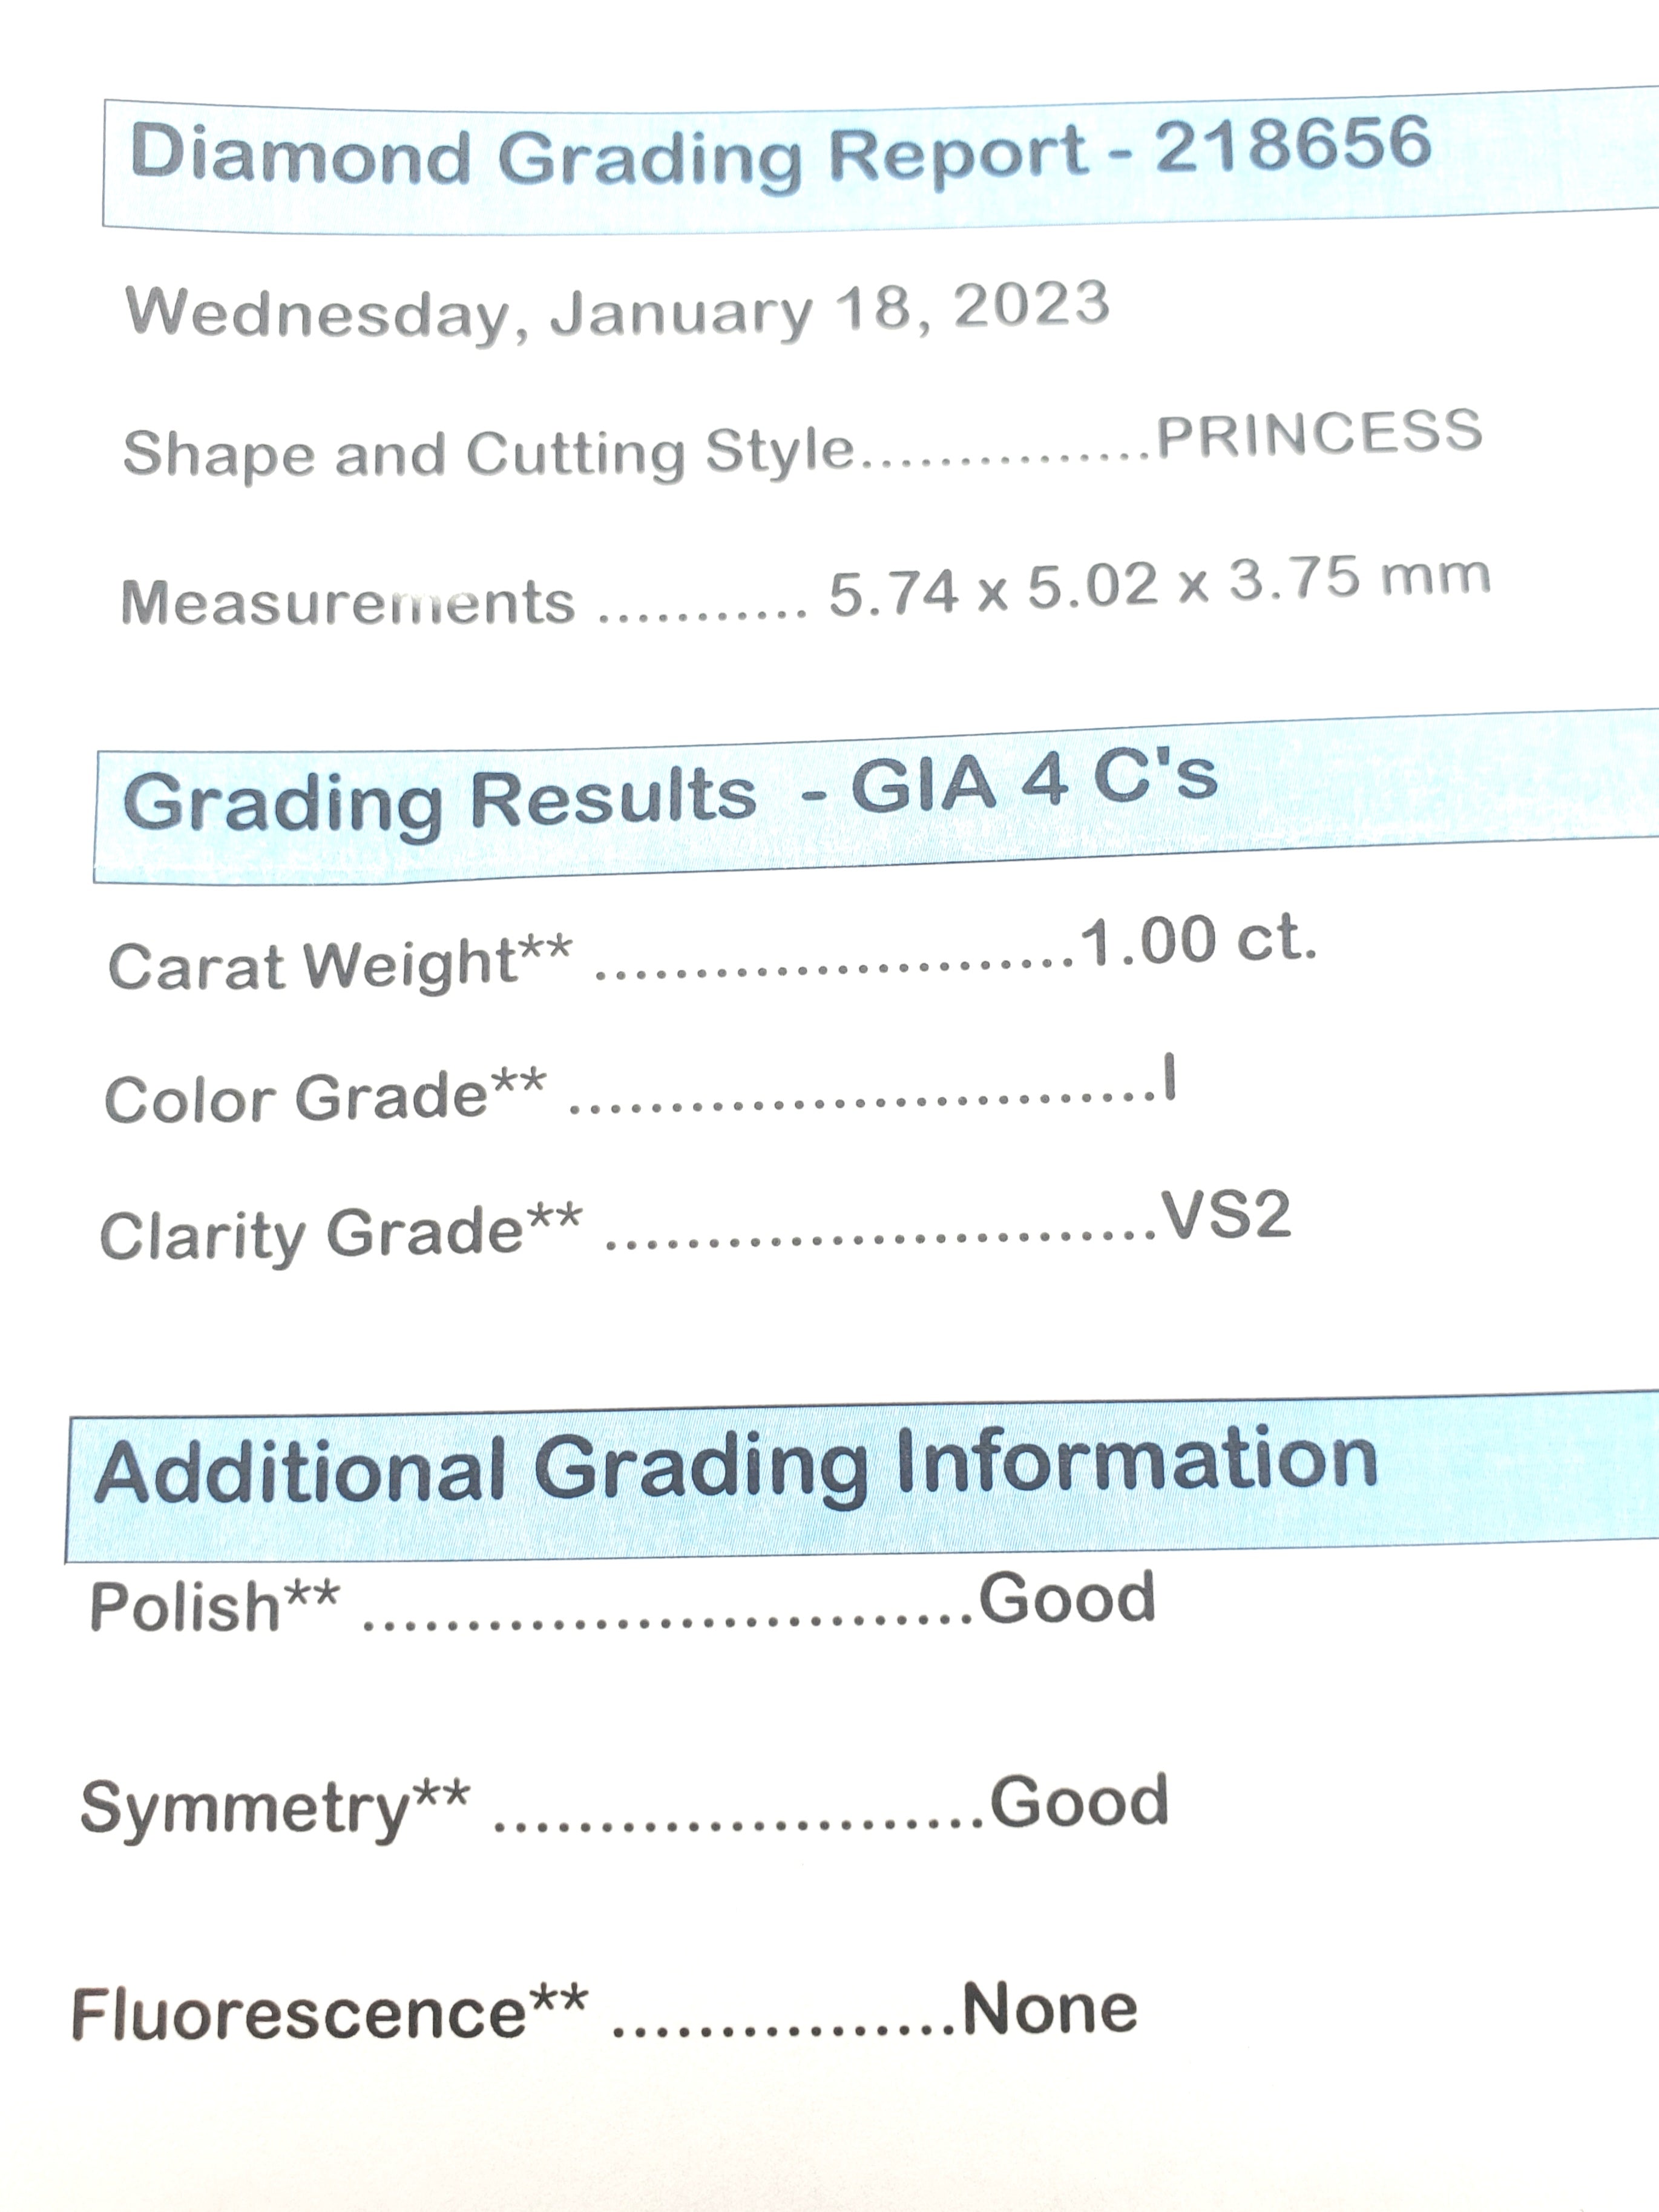Select the PRINCESS shape value

[x=1319, y=433]
